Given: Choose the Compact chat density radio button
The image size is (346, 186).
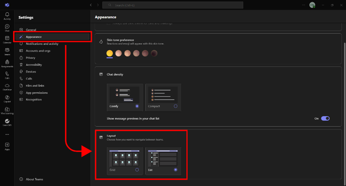Looking at the screenshot, I should point(175,106).
